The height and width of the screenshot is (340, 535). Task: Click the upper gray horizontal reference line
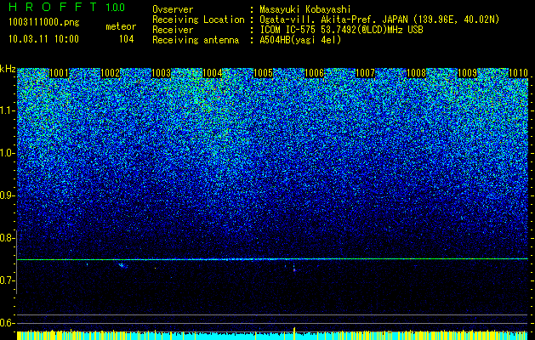pos(272,314)
